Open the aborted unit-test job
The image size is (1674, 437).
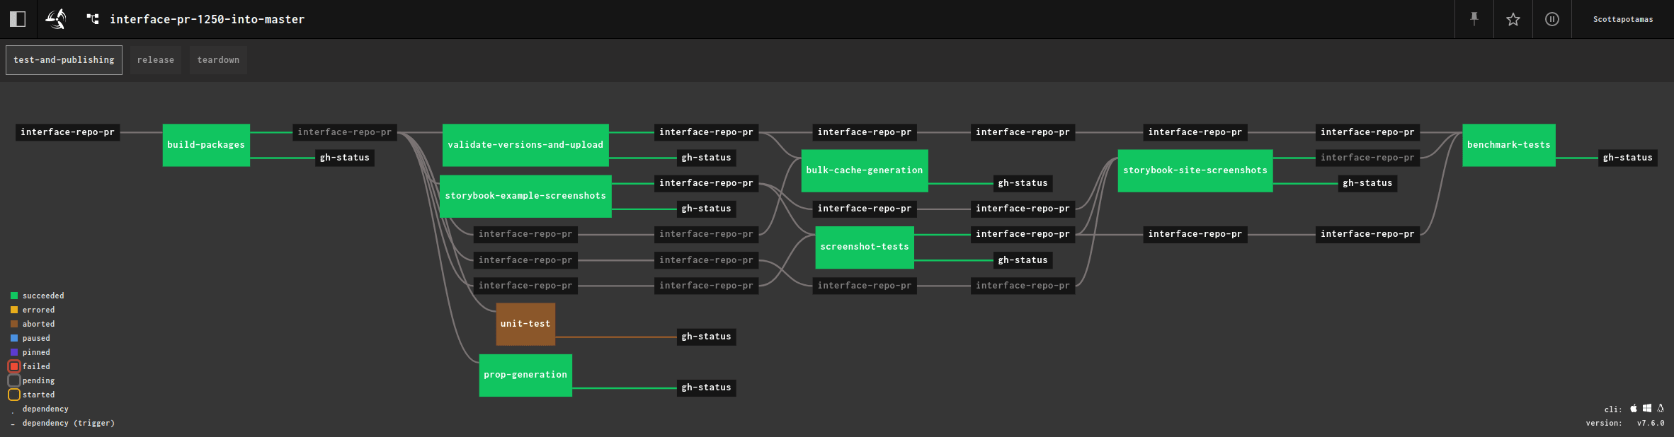(x=525, y=324)
